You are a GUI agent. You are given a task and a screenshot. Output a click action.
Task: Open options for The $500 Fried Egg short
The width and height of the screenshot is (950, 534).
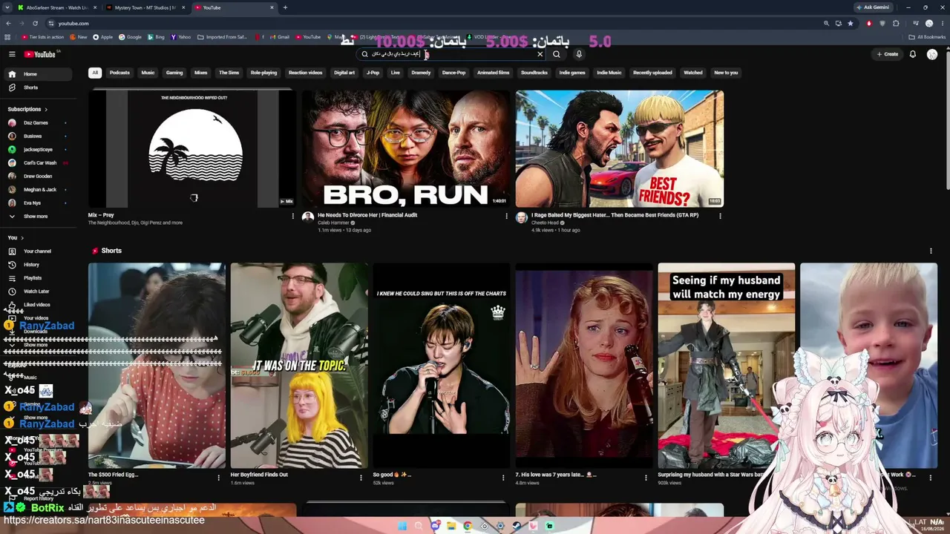pos(218,478)
